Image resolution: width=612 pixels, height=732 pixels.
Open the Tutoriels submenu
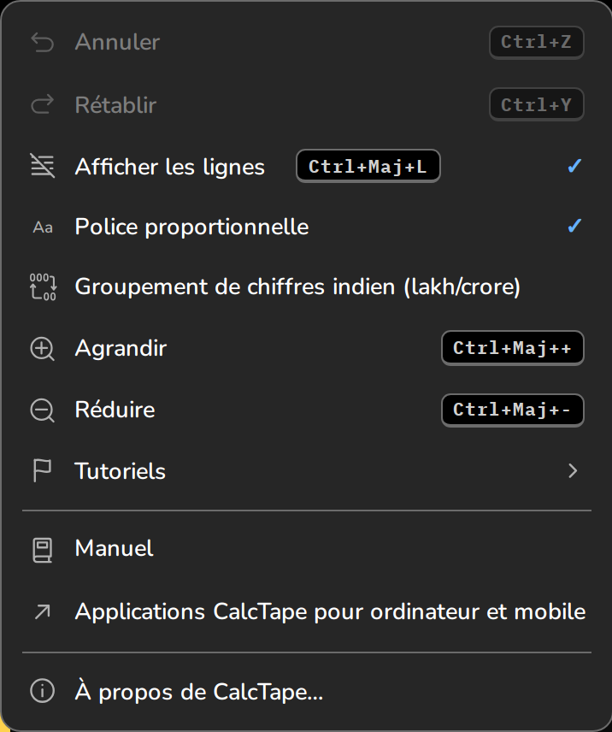pos(306,470)
